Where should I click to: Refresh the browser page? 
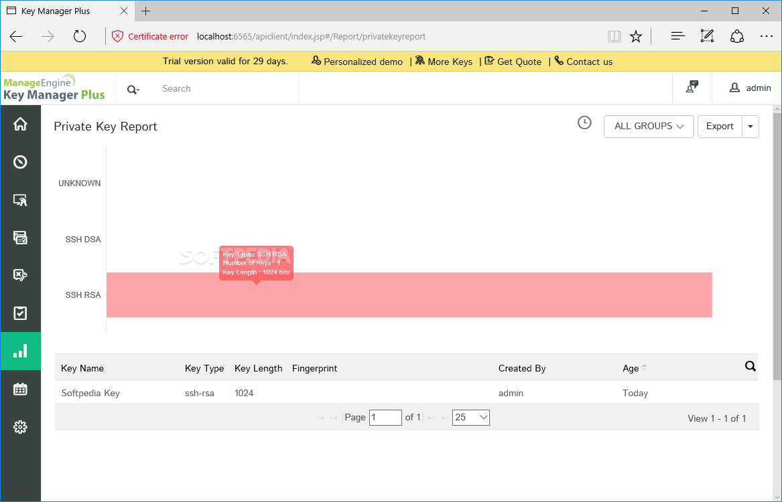click(80, 36)
